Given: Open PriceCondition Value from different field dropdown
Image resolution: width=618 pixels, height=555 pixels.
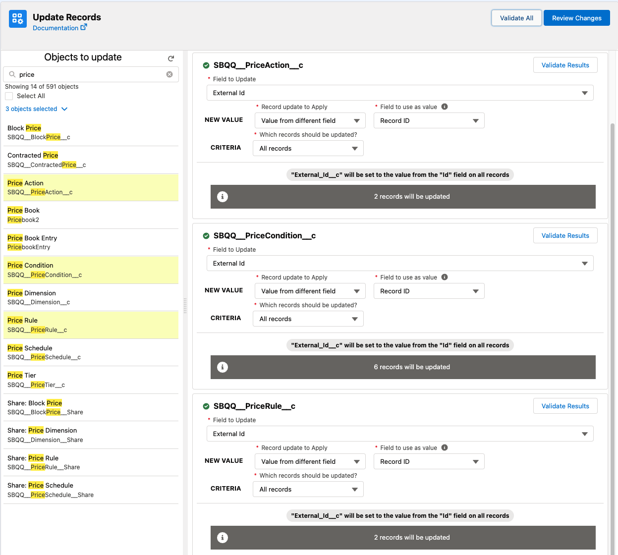Looking at the screenshot, I should click(x=310, y=291).
